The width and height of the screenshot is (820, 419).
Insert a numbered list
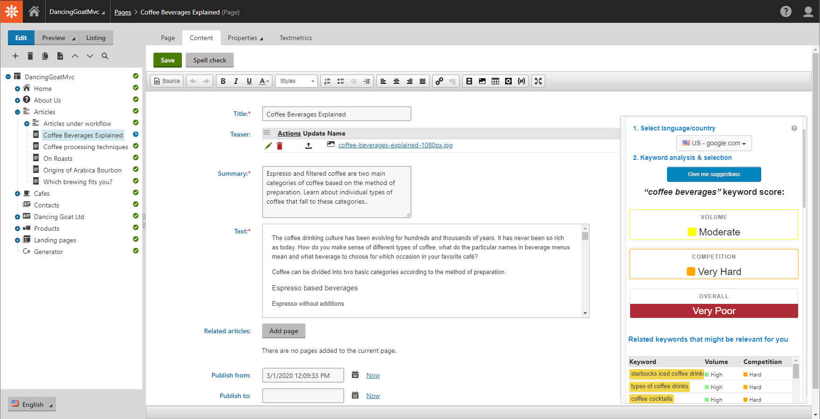tap(327, 81)
